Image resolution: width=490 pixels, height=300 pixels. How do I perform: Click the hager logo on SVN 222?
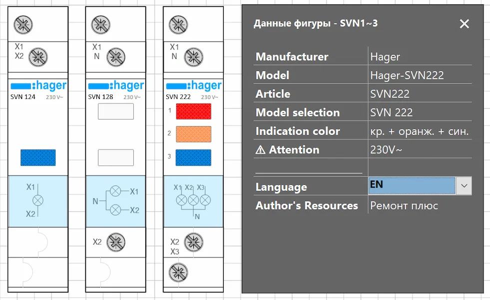tap(194, 85)
